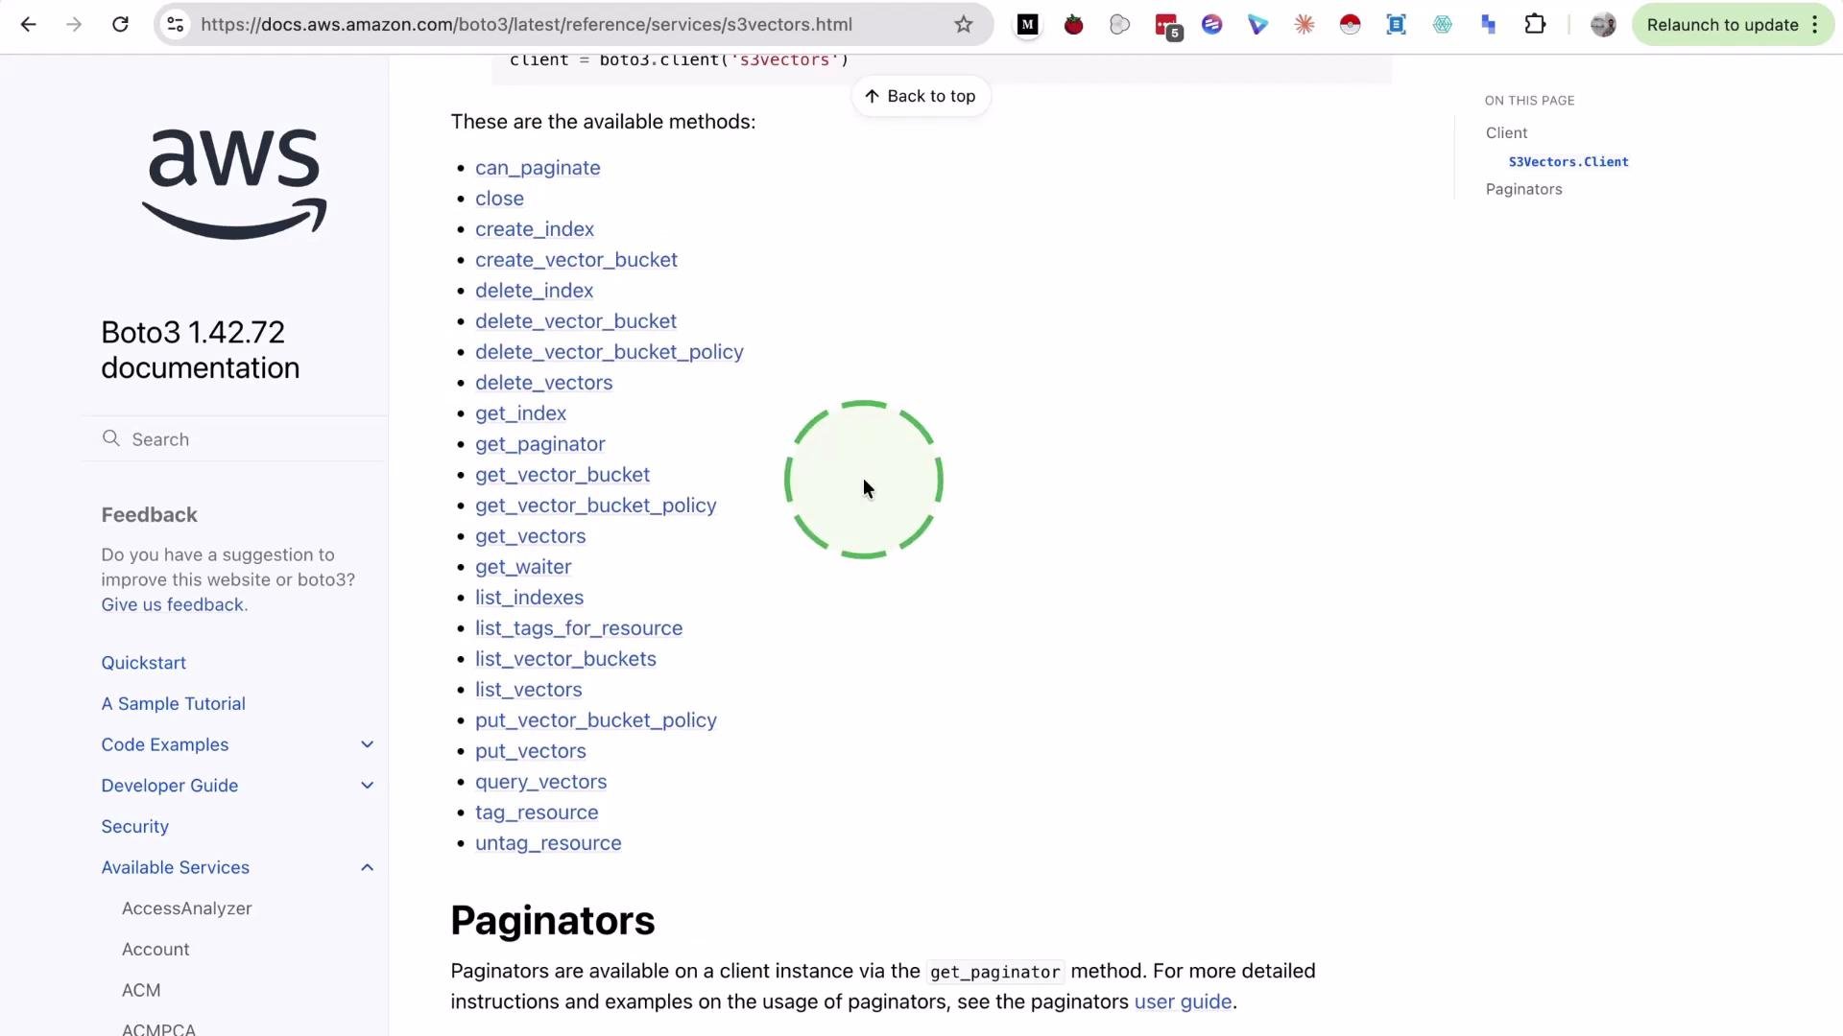Click the search magnifier icon in sidebar
The width and height of the screenshot is (1843, 1036).
111,438
